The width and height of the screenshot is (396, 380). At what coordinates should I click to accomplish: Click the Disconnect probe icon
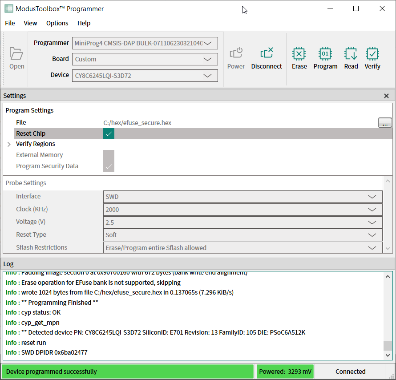point(267,54)
